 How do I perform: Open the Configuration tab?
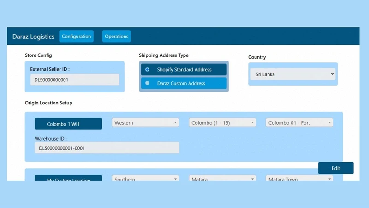76,37
